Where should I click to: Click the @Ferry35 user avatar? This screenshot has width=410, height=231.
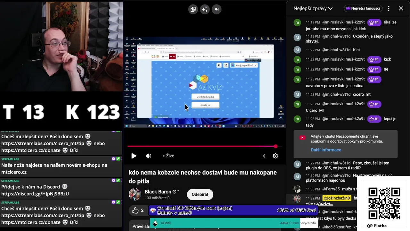(297, 189)
